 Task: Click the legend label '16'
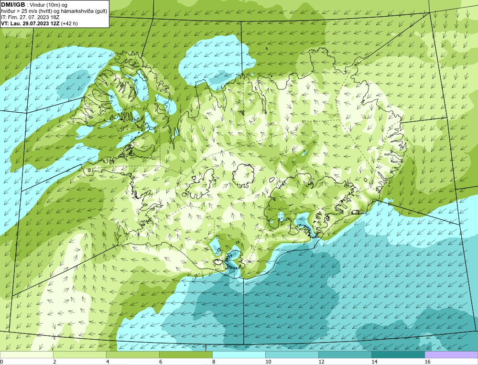[x=427, y=362]
